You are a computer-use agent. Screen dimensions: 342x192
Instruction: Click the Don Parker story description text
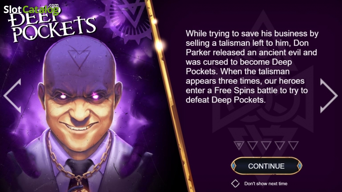click(252, 67)
